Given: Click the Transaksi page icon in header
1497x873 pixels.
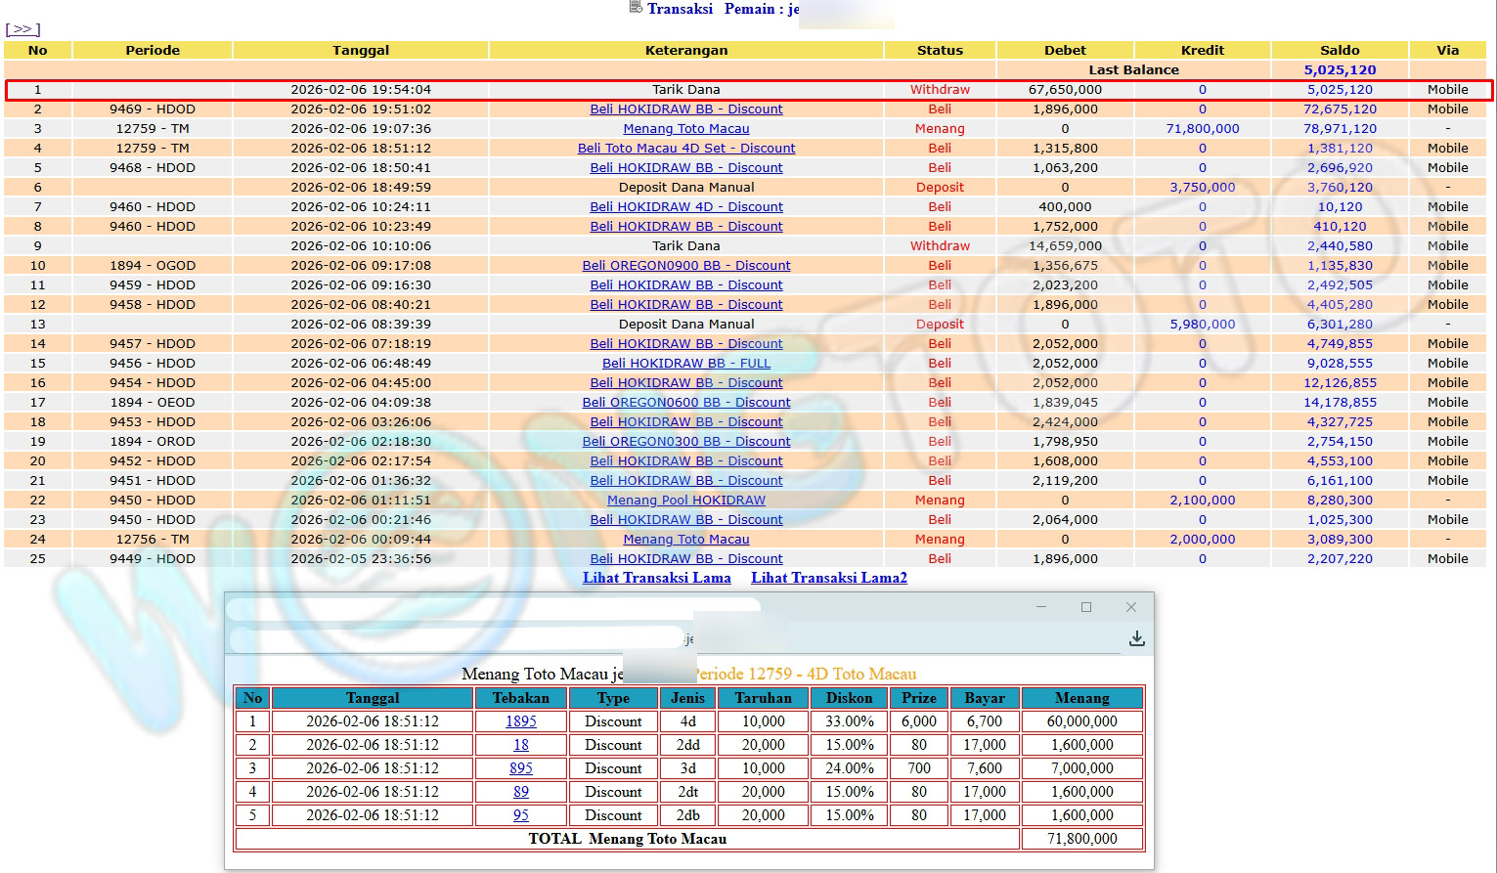Looking at the screenshot, I should (x=636, y=8).
